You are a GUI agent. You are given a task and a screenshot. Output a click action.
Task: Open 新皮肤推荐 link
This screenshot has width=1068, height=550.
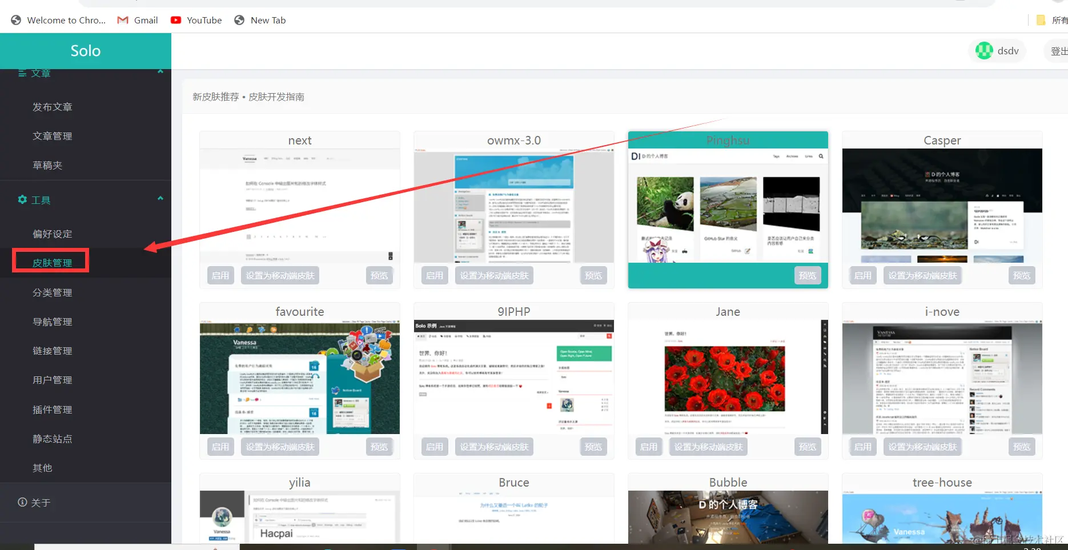[216, 97]
